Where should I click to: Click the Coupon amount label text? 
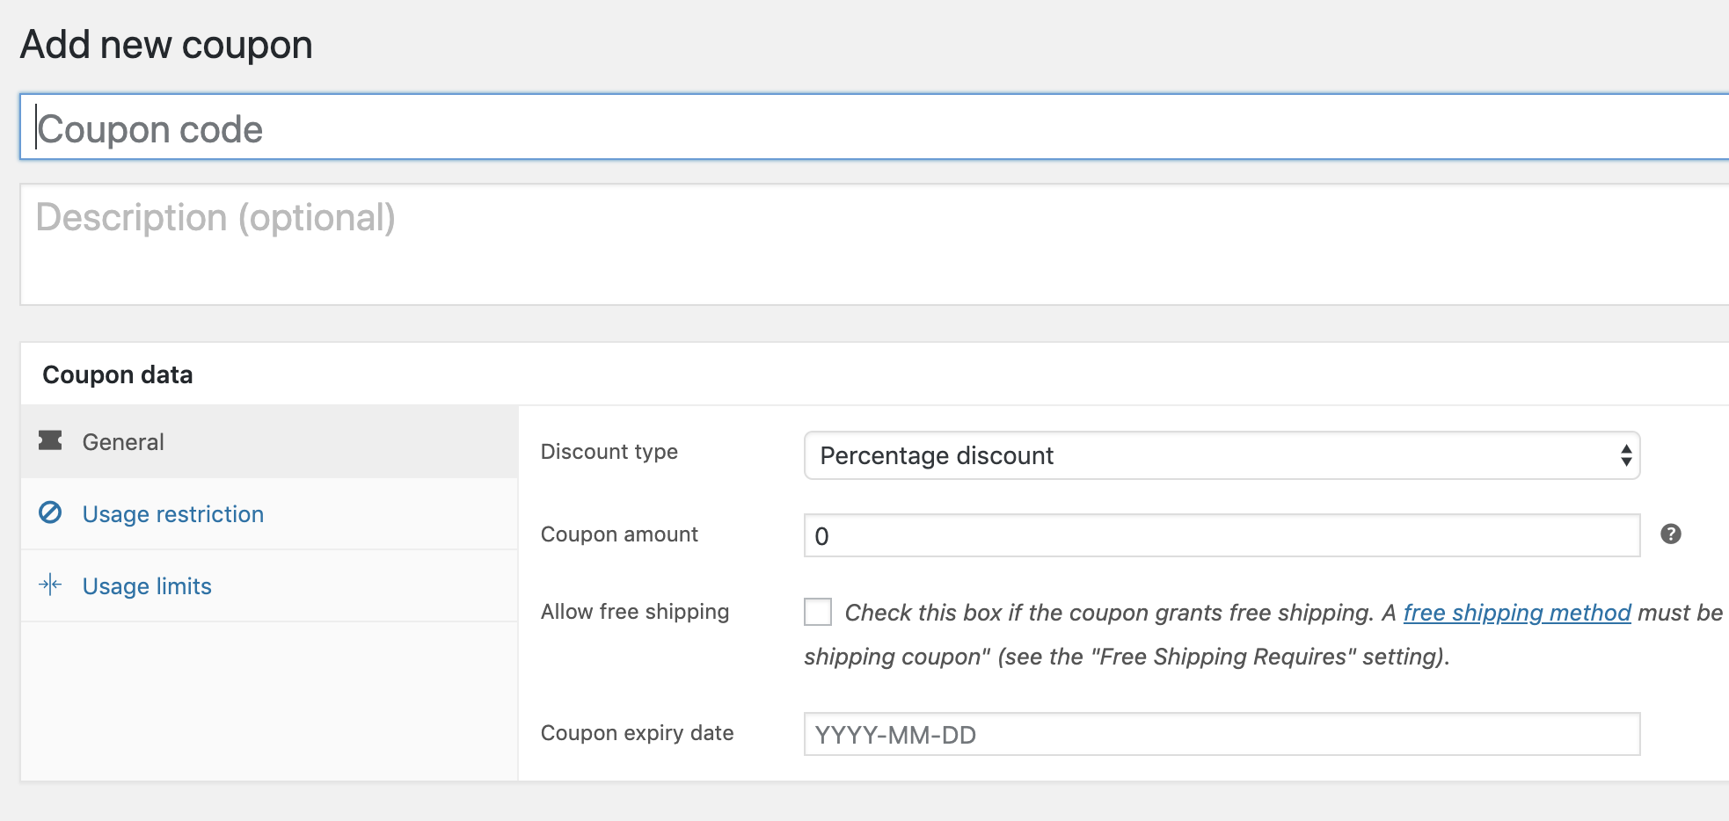click(619, 534)
